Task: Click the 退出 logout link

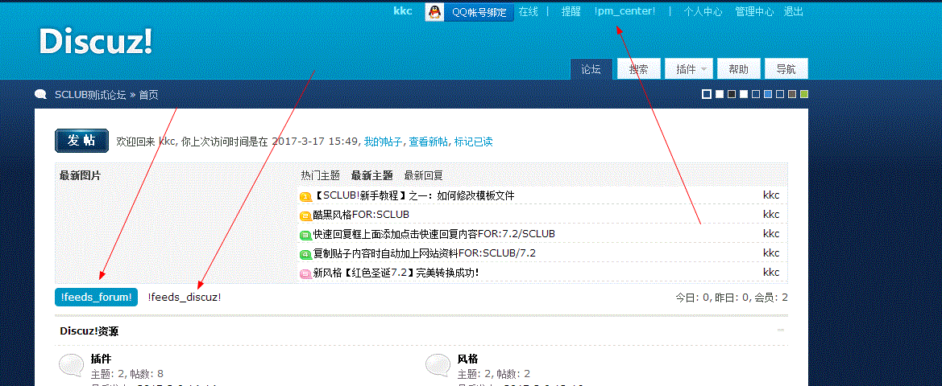Action: (x=794, y=11)
